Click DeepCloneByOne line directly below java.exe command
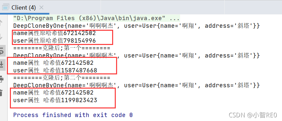Viewport: 282px width, 121px height. click(x=137, y=26)
